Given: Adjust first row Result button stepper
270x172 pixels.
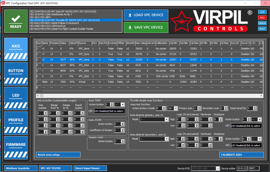Looking at the screenshot, I should [x=82, y=113].
